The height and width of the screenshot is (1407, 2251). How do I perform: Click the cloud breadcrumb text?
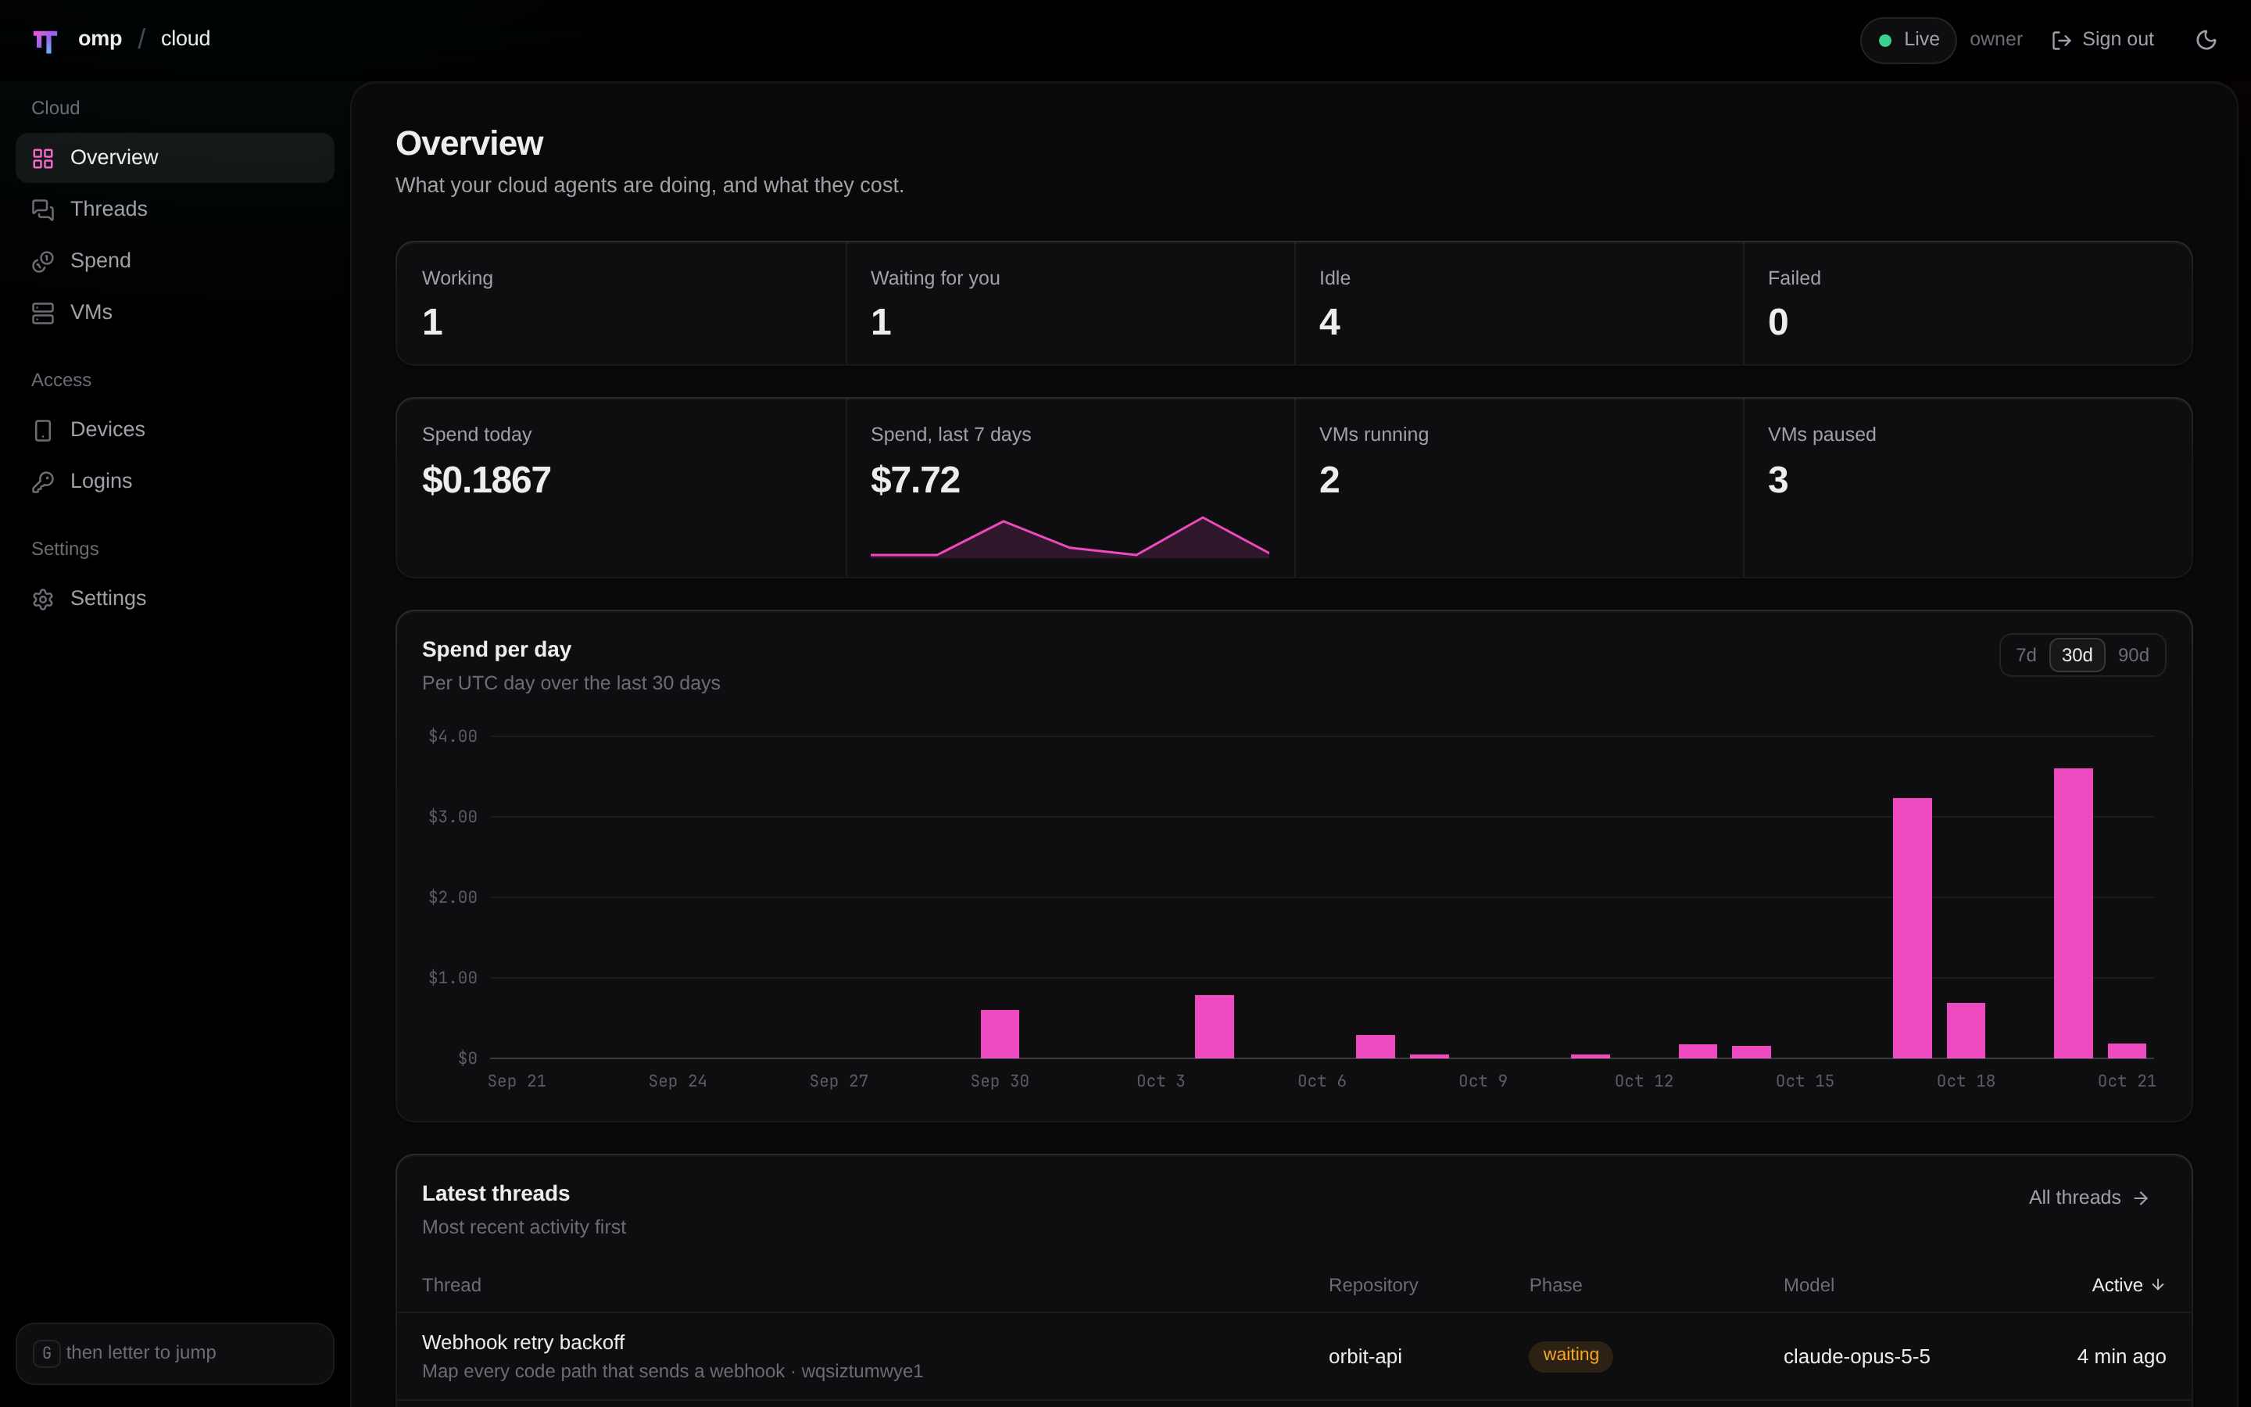click(x=185, y=39)
